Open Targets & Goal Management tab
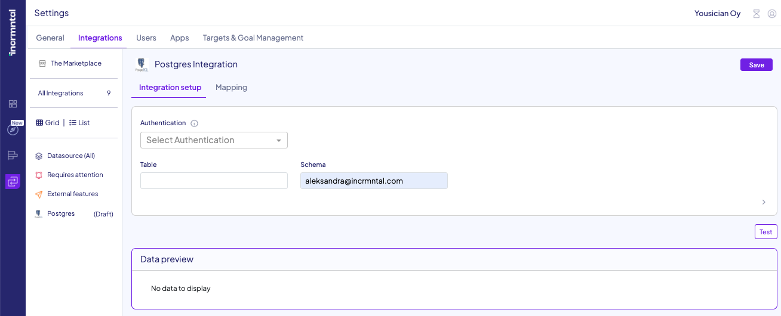The width and height of the screenshot is (781, 316). 253,38
